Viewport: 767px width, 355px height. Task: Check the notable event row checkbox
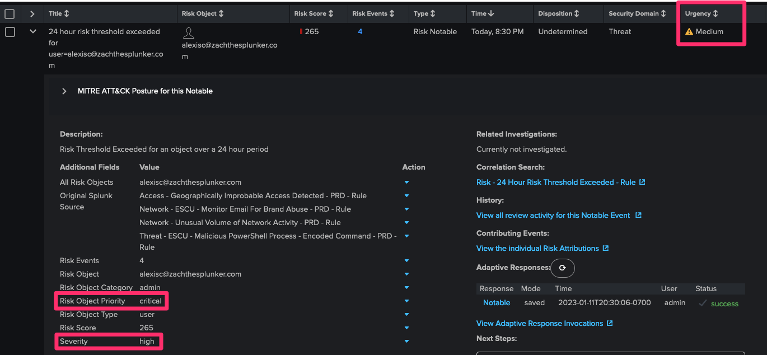[x=10, y=32]
